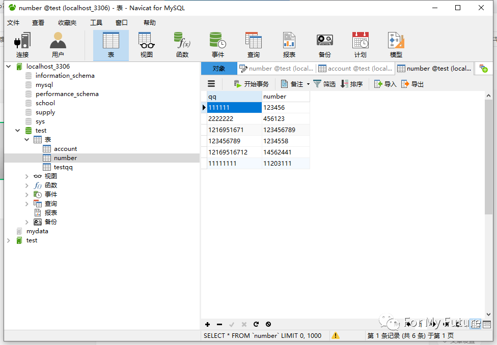Refresh the table data
This screenshot has height=345, width=497.
[x=256, y=324]
